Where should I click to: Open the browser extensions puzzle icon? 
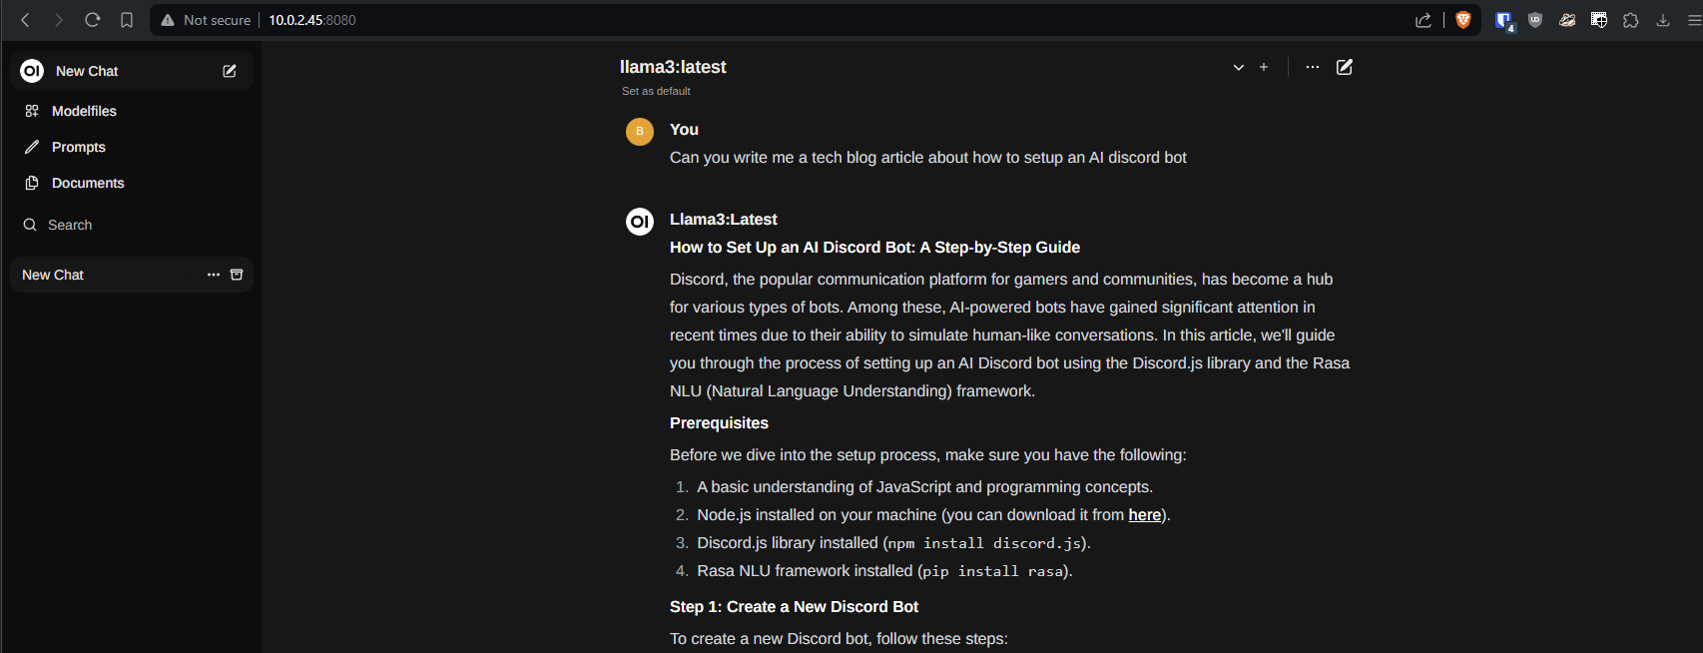point(1631,20)
